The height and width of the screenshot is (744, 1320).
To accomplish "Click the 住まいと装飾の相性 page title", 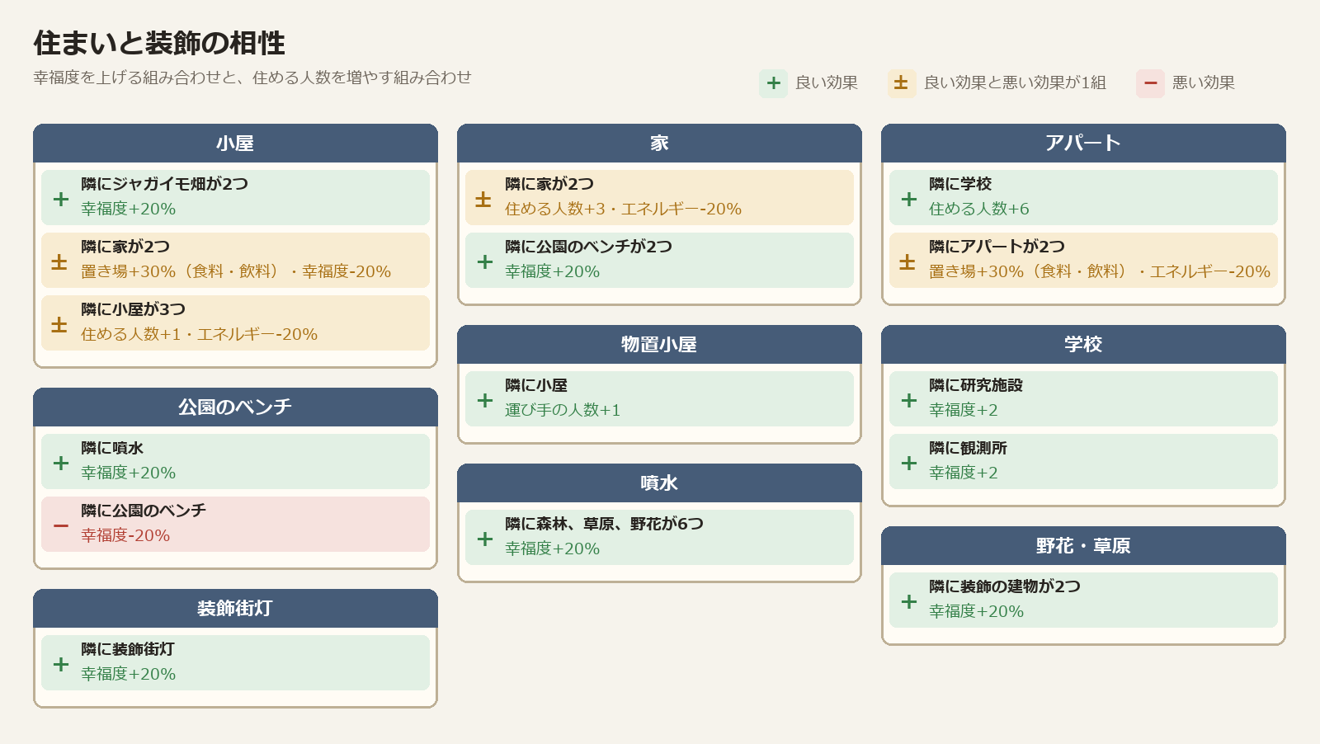I will [x=159, y=43].
